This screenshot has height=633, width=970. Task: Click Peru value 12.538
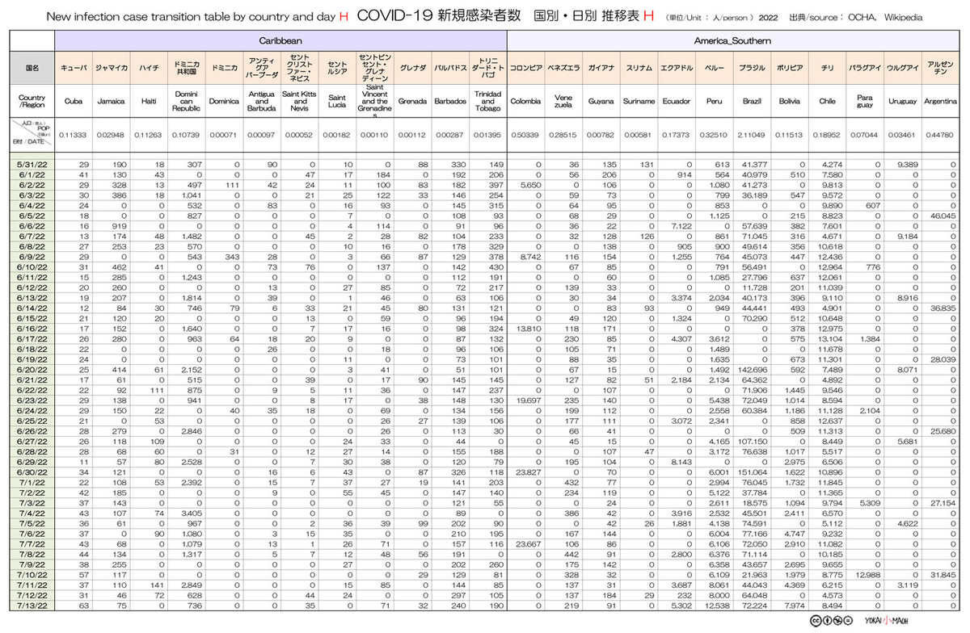pos(718,605)
